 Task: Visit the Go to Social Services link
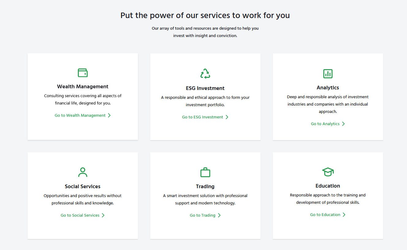pos(83,215)
